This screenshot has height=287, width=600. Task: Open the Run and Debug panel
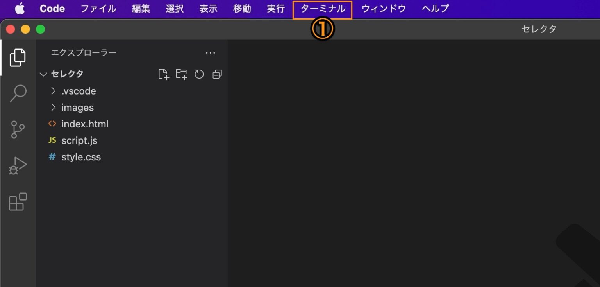point(18,165)
